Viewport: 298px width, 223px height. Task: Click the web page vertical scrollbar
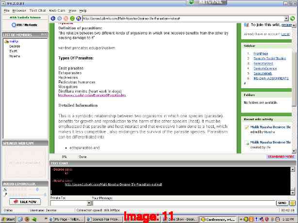pyautogui.click(x=294, y=88)
